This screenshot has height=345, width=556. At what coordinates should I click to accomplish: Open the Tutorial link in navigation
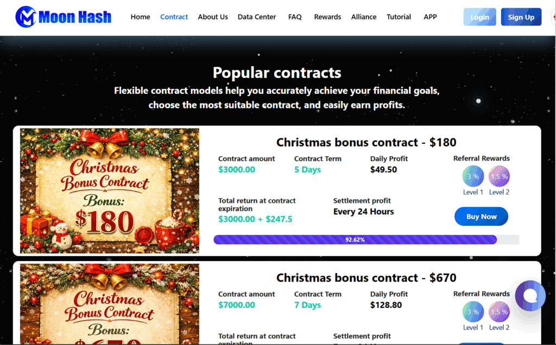point(399,17)
